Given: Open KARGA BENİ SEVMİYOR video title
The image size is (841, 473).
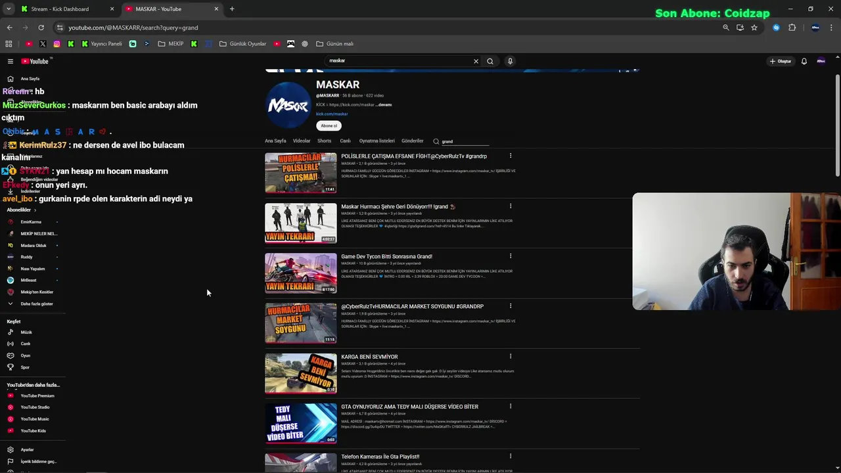Looking at the screenshot, I should tap(369, 357).
